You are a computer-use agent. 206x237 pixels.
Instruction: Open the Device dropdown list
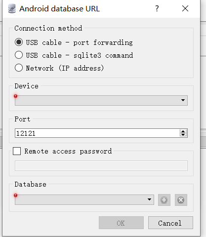click(101, 100)
